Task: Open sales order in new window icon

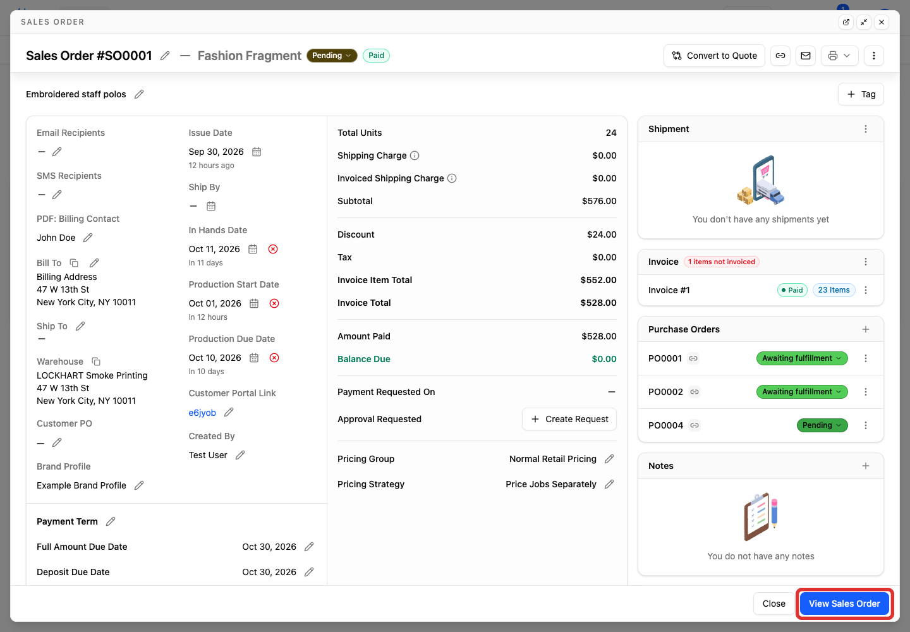Action: point(846,22)
